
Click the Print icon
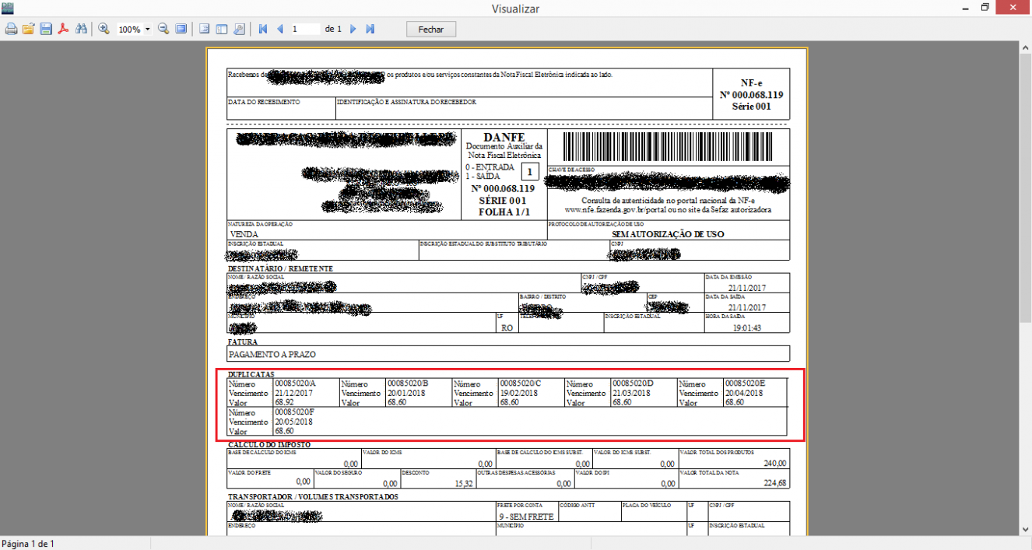click(11, 29)
